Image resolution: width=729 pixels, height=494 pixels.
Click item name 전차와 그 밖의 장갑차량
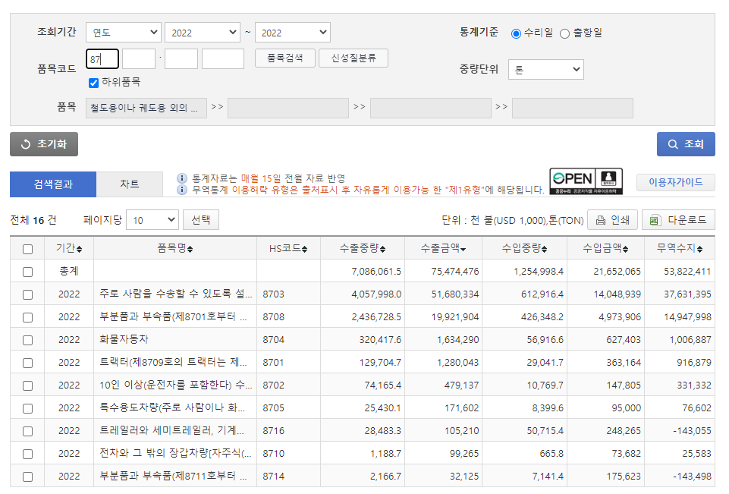click(175, 454)
